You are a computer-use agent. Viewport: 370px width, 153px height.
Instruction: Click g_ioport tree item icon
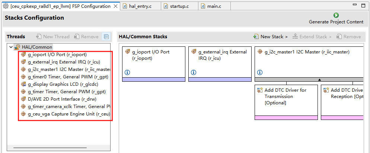tap(23, 55)
